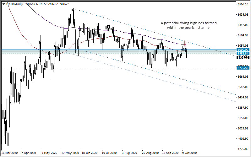Viewport: 251px width, 157px height.
Task: Open the chart menu triangle beside UK100,Daily
Action: tap(3, 3)
